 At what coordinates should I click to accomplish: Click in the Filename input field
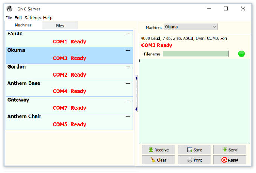coord(195,54)
